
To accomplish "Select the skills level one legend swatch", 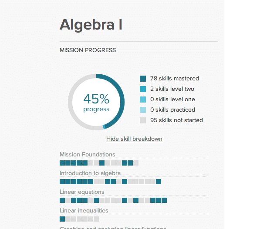I will 143,100.
